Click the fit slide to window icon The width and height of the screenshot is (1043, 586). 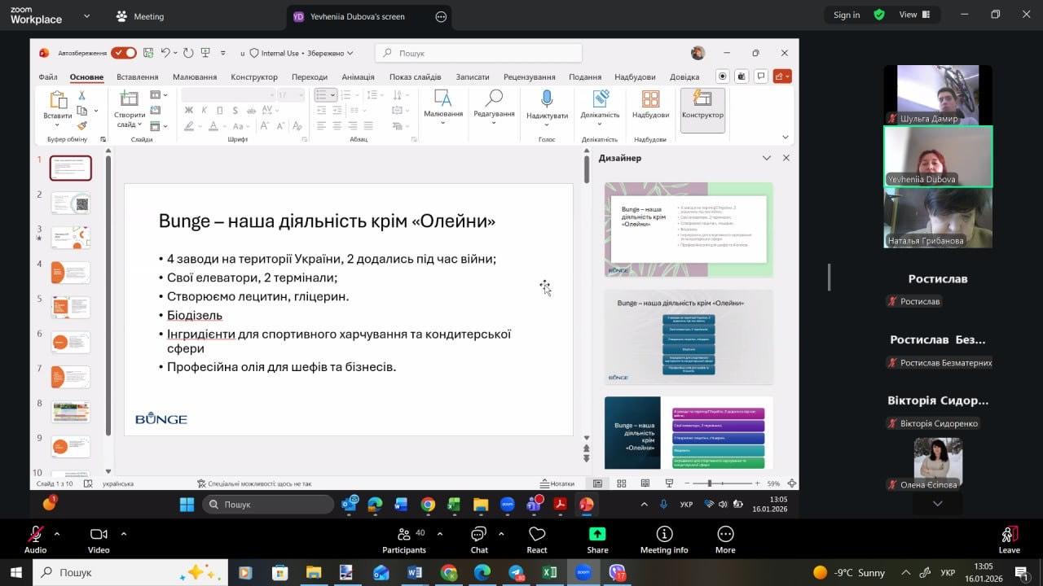[792, 483]
